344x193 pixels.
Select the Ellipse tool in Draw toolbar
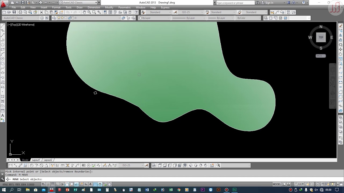point(2,73)
